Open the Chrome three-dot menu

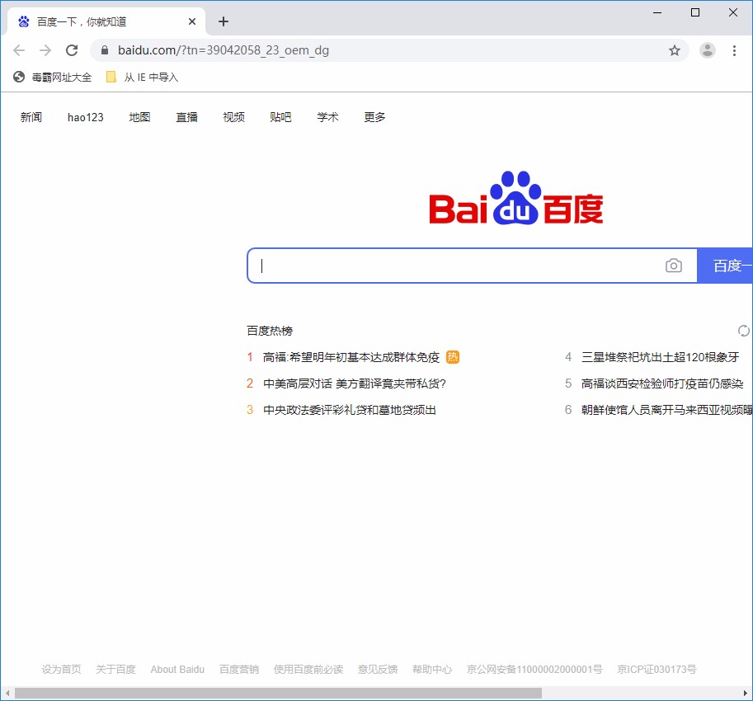point(735,50)
